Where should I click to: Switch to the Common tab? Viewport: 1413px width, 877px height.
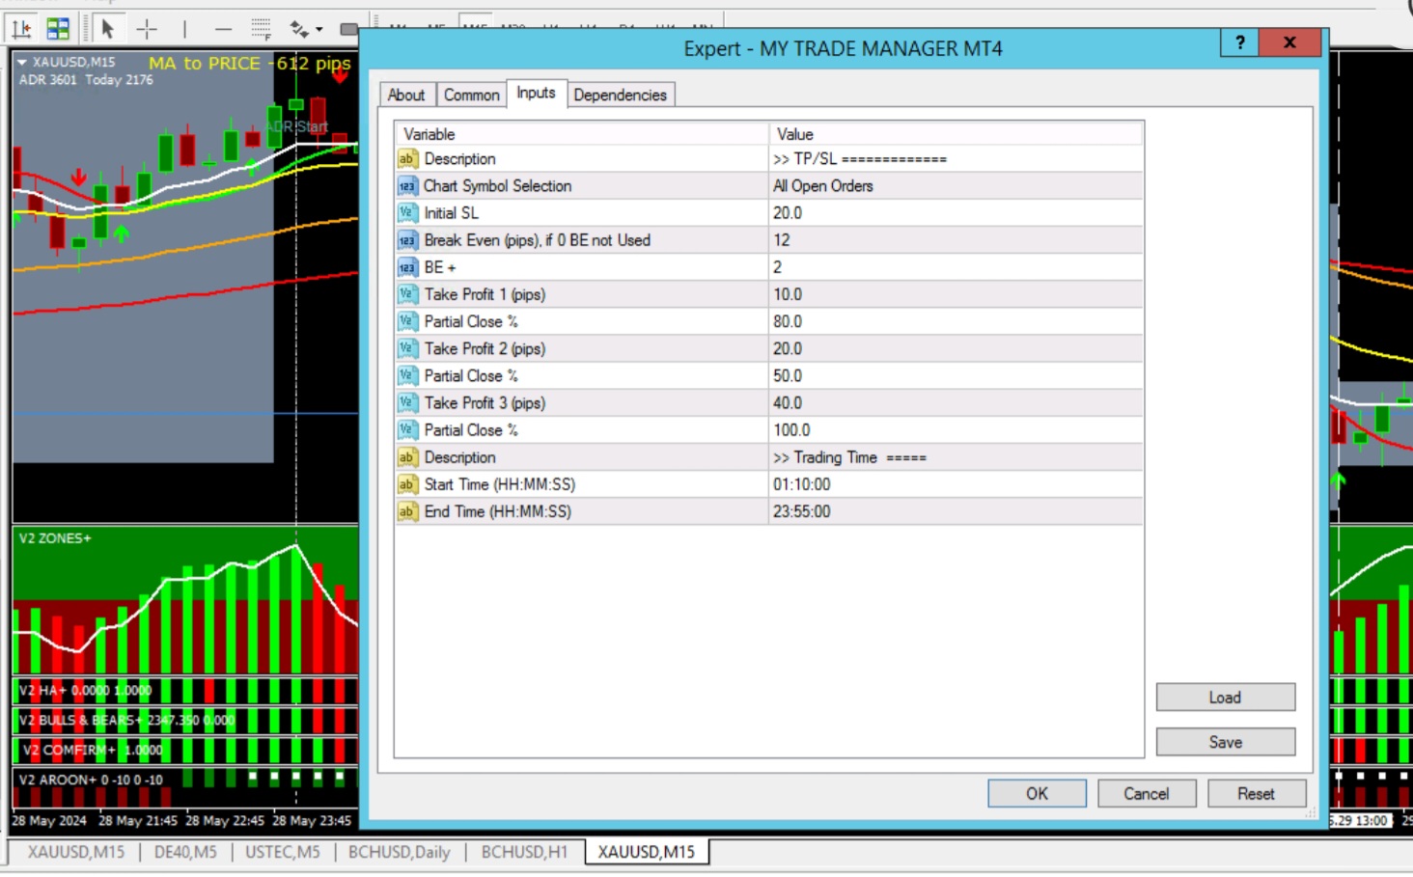[471, 95]
